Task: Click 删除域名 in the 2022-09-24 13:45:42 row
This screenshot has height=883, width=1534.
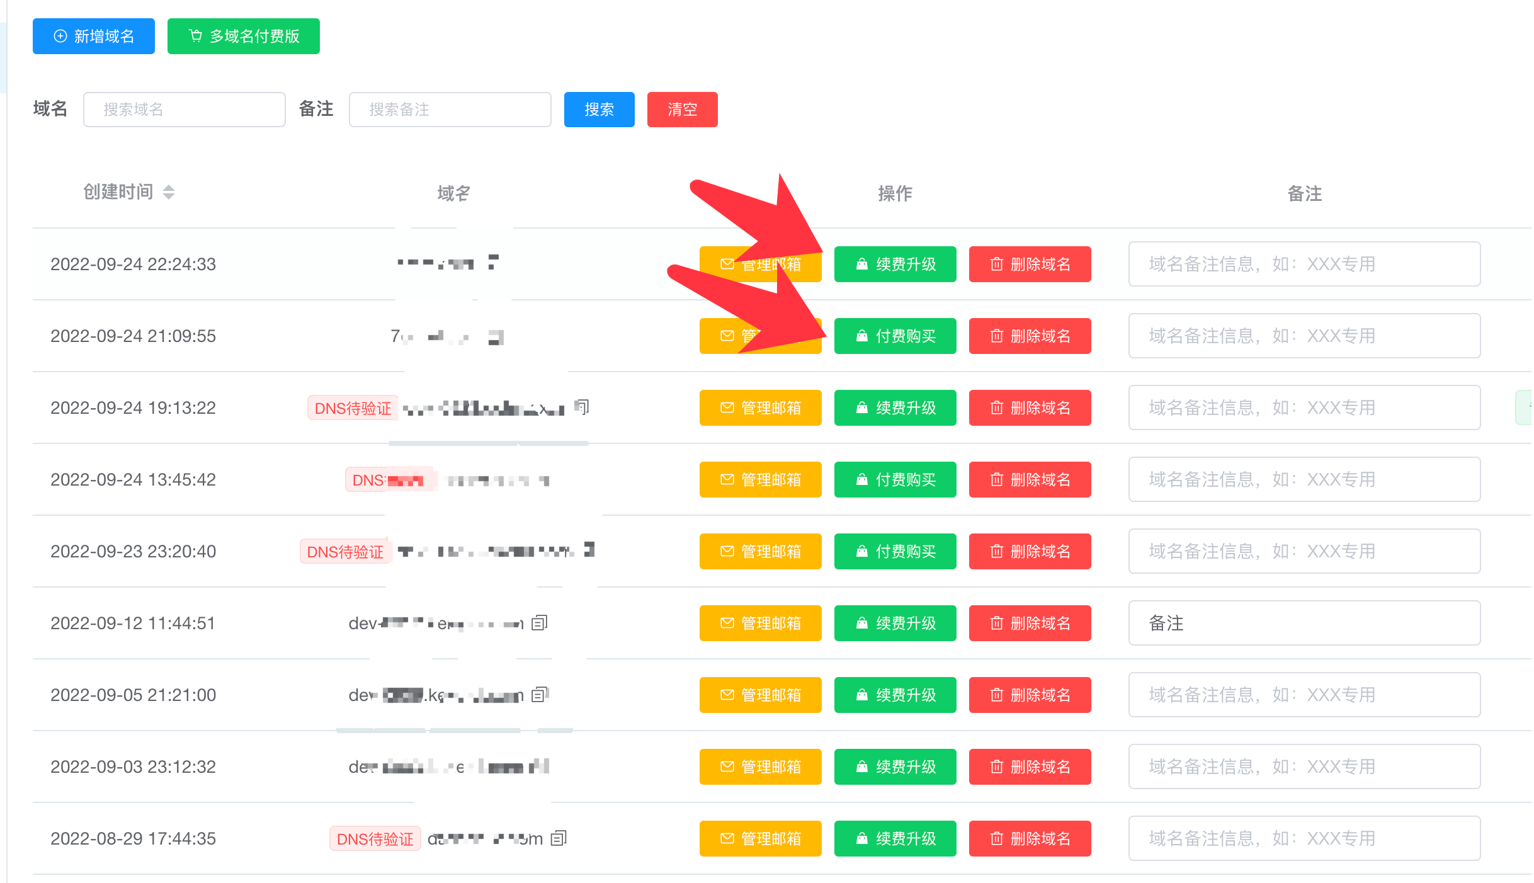Action: tap(1030, 479)
